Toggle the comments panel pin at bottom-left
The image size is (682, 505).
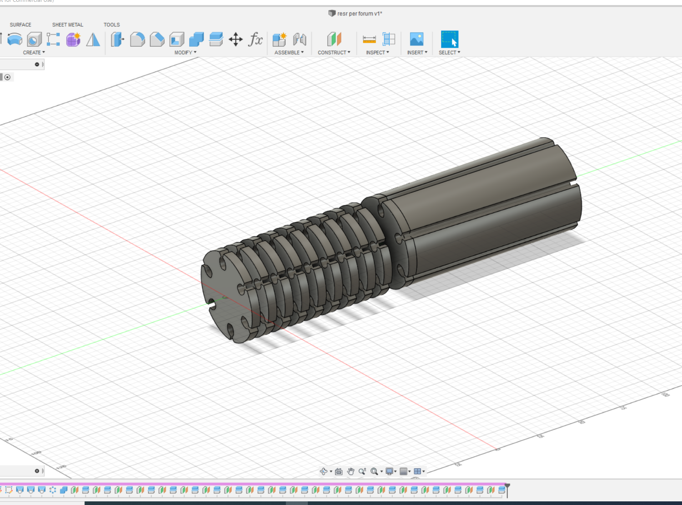[37, 471]
